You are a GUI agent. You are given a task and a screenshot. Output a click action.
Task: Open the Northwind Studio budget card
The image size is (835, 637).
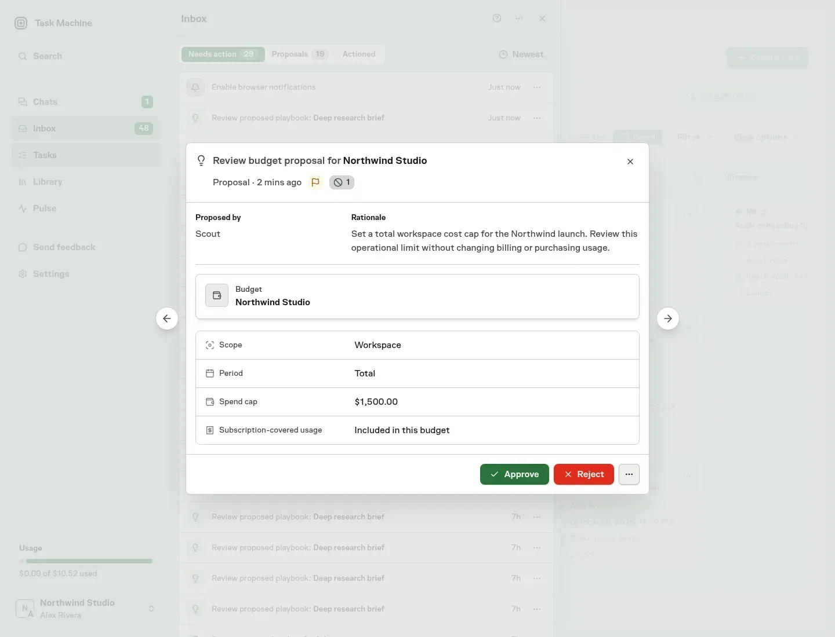pyautogui.click(x=418, y=296)
